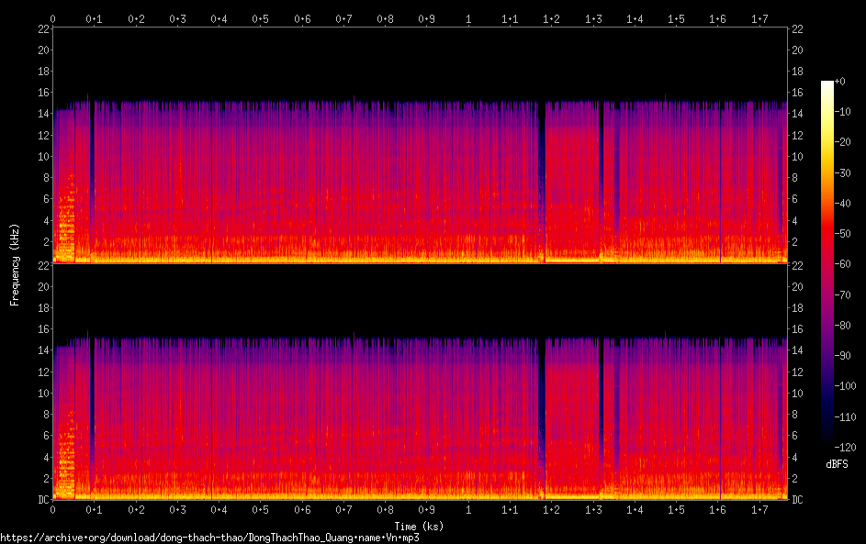Click the "-30" value on the color scale
Screen dimensions: 866x544
(x=842, y=172)
